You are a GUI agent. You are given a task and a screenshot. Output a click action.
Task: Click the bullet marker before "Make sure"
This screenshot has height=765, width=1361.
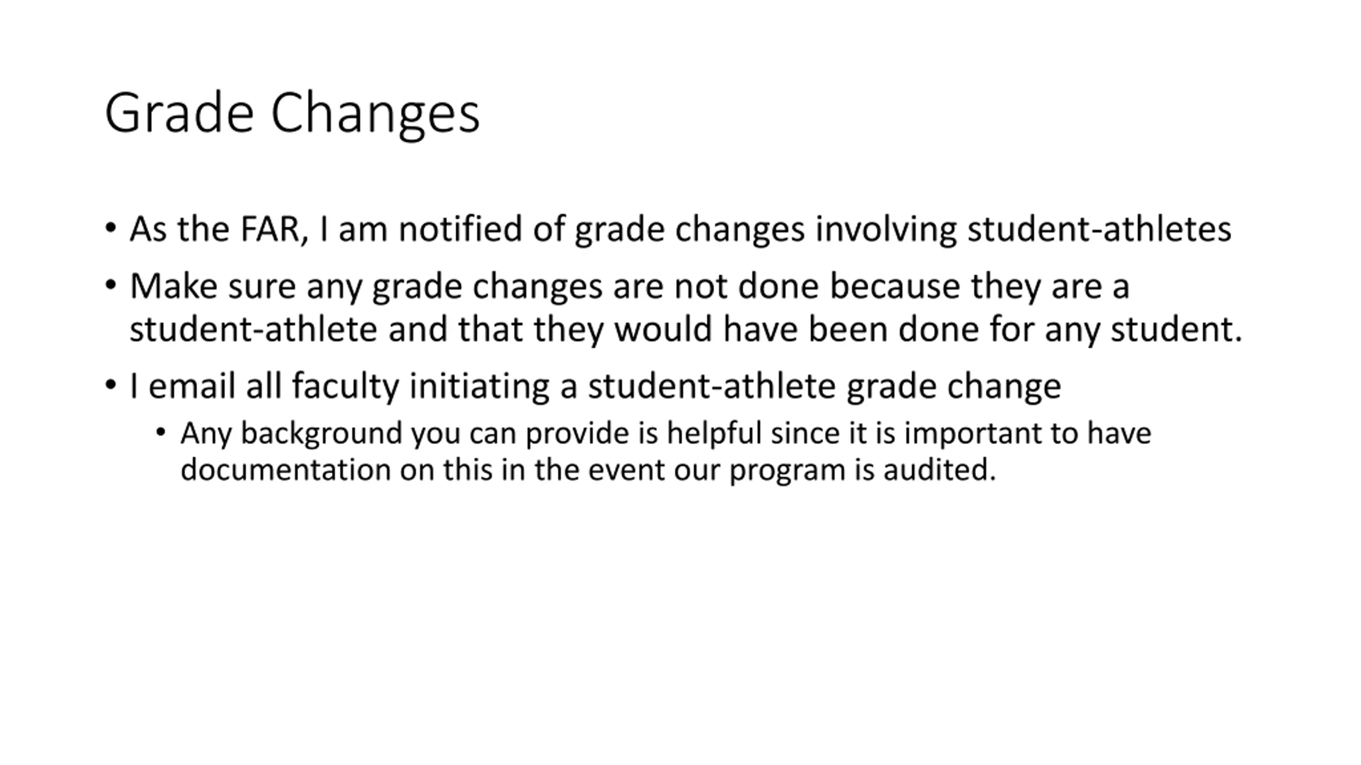pos(111,286)
